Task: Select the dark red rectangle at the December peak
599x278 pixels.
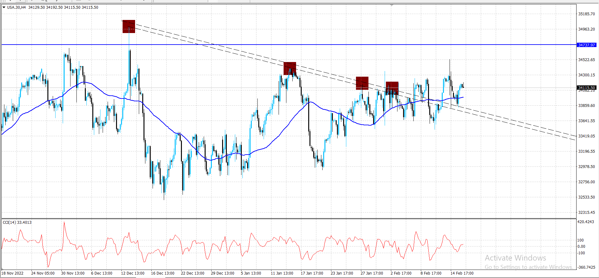Action: 129,26
